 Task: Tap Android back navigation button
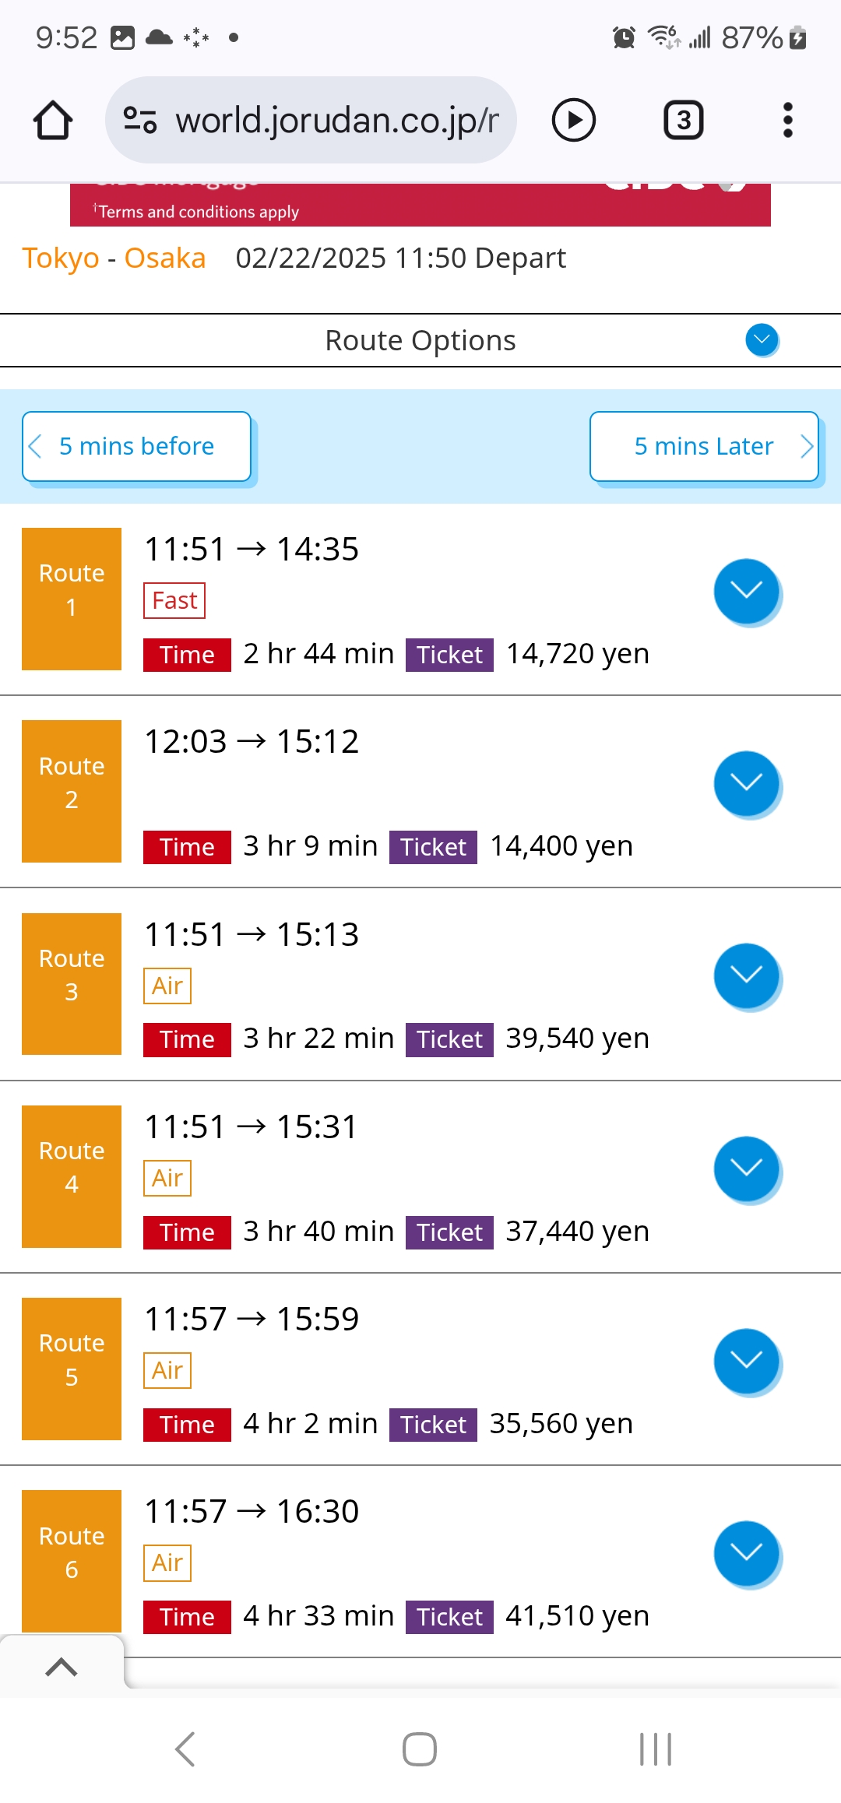(x=185, y=1749)
